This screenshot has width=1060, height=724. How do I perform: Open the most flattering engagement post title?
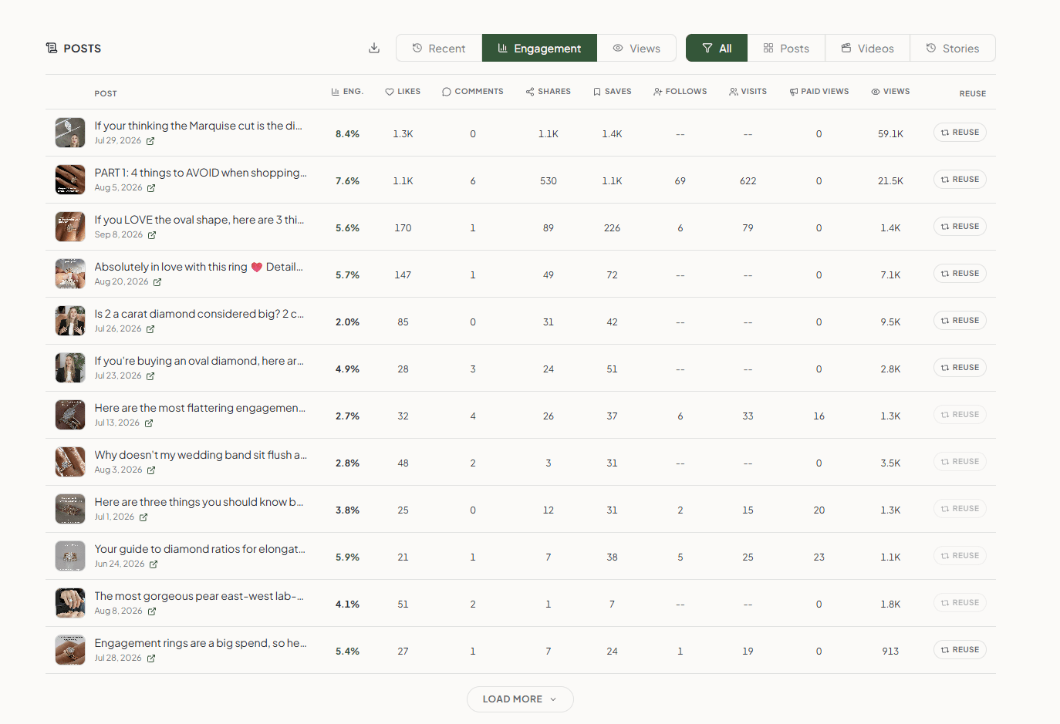pos(200,408)
